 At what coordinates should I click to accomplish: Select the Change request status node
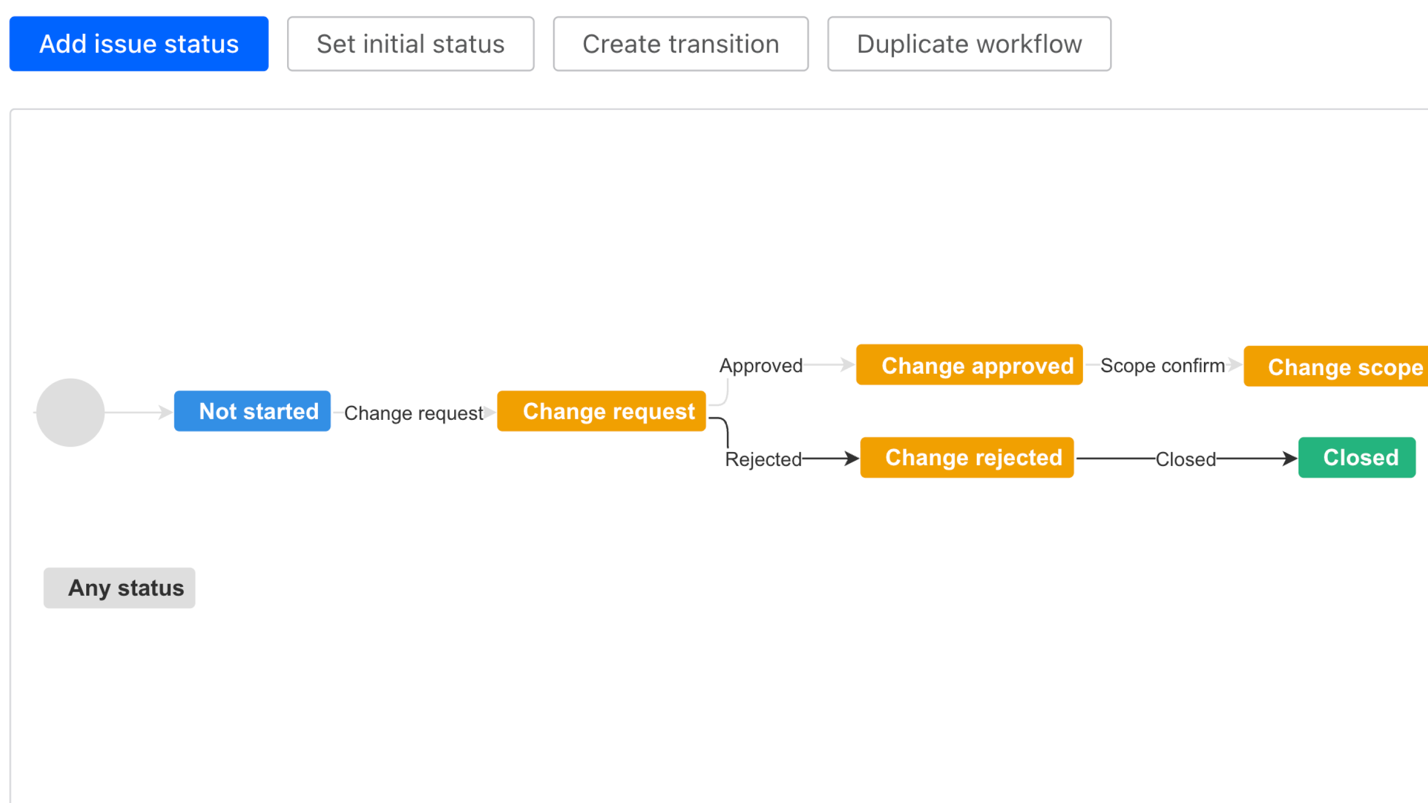[x=601, y=411]
